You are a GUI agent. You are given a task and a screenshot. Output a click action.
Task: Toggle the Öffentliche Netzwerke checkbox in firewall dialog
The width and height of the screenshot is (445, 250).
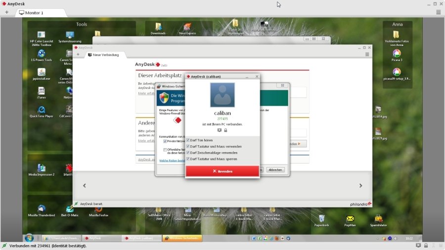(165, 150)
